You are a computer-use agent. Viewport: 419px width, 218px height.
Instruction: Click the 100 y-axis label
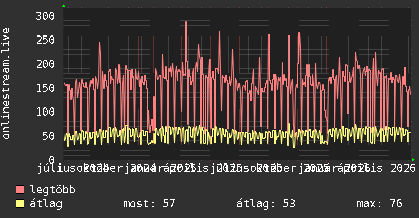click(45, 112)
